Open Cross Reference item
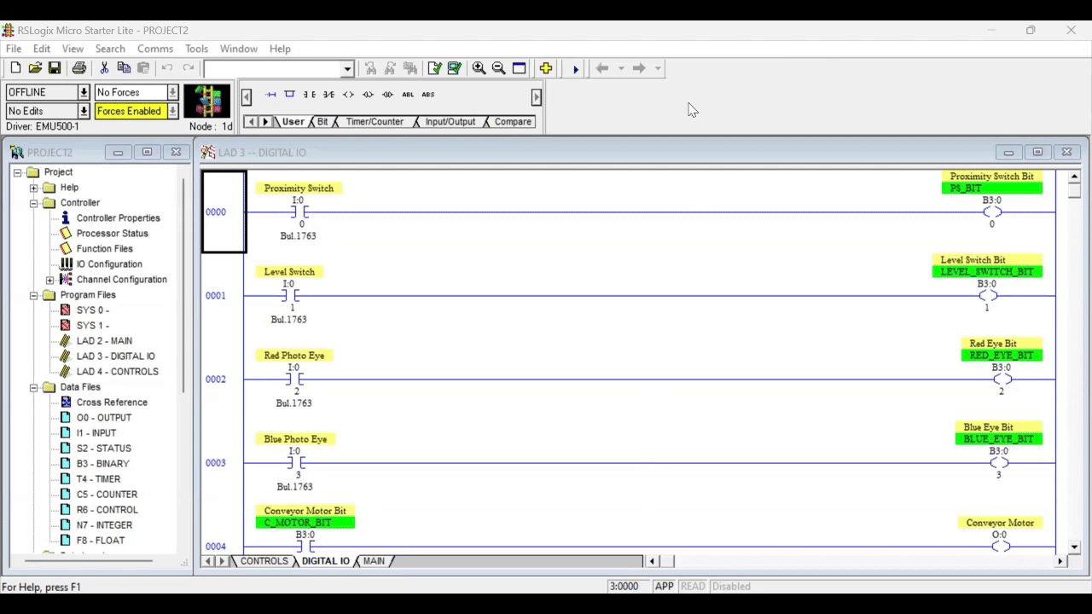Image resolution: width=1092 pixels, height=614 pixels. [112, 403]
